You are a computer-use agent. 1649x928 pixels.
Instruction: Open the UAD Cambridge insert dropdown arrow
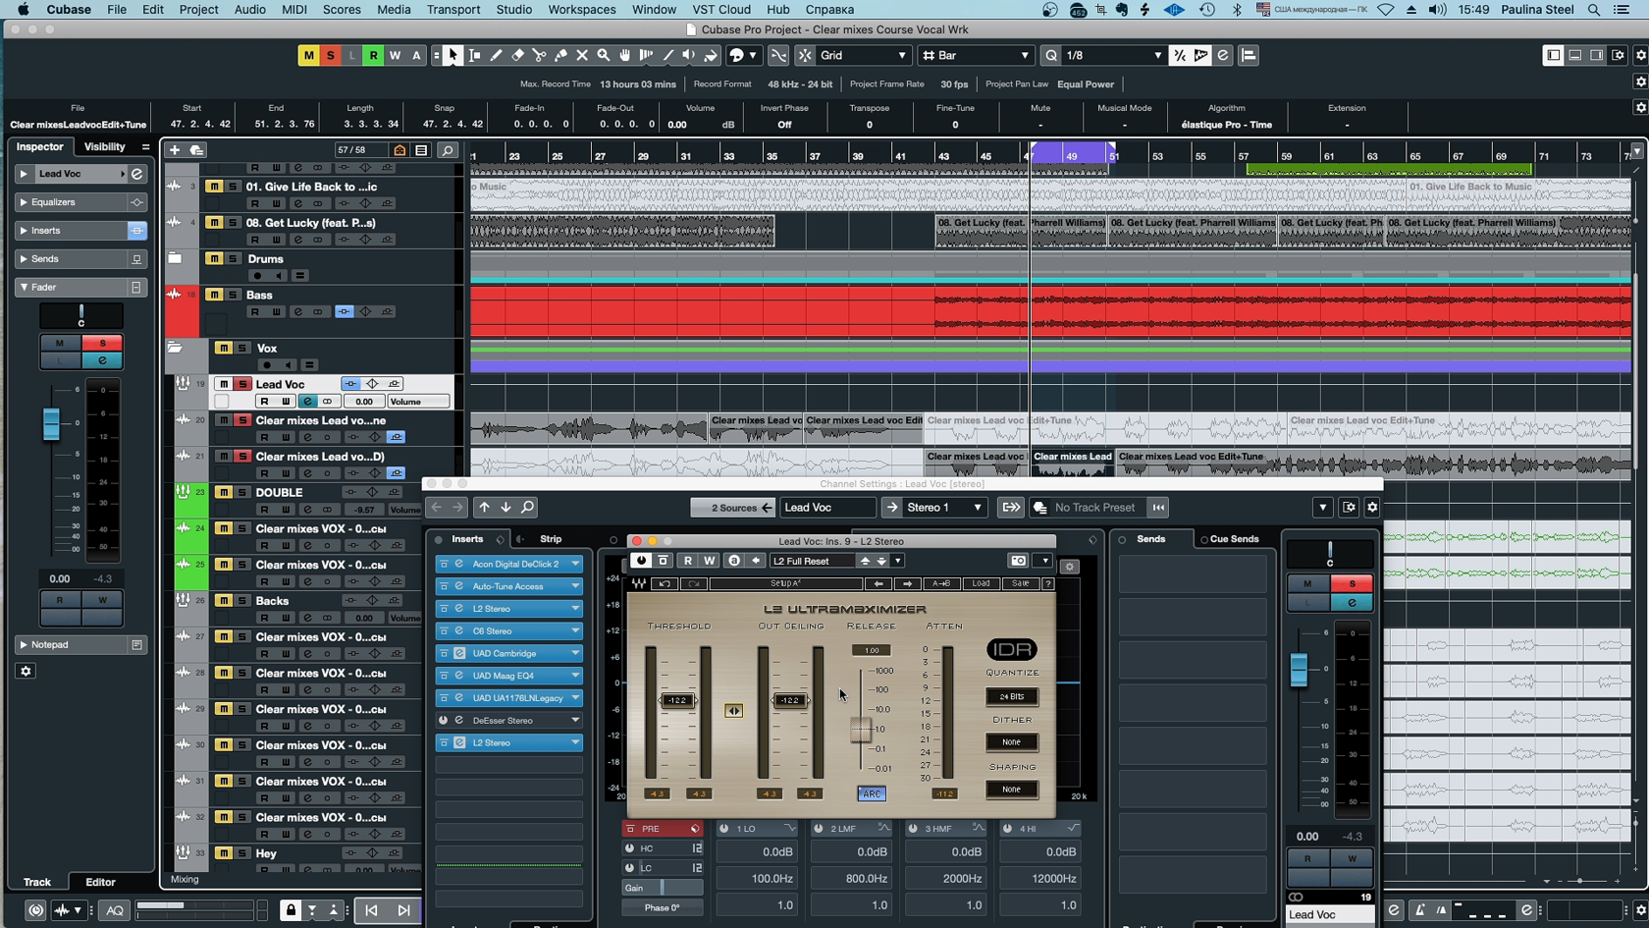(575, 654)
